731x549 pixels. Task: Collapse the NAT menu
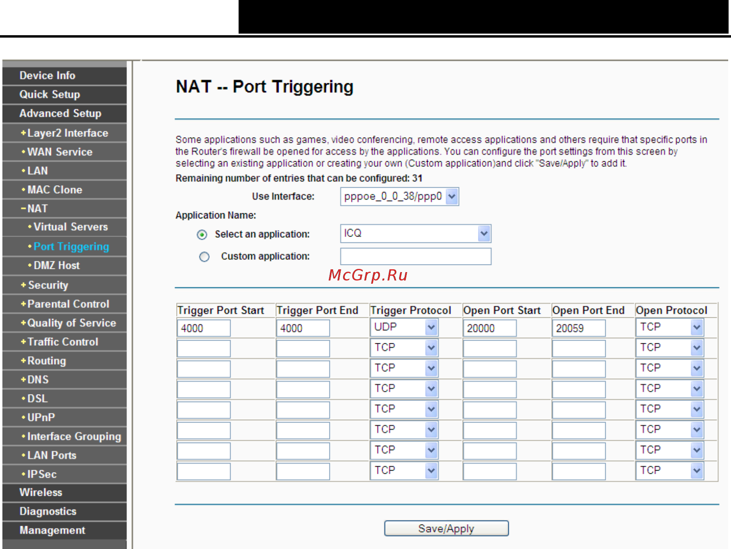coord(34,208)
